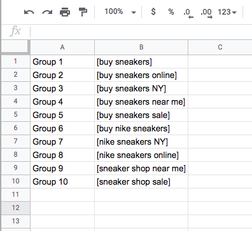Select row 7 header
The width and height of the screenshot is (252, 231).
click(x=16, y=142)
